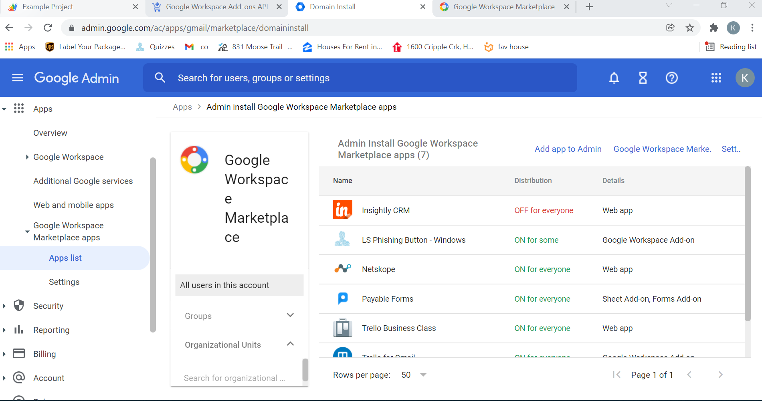Click the left sidebar scrollbar

pos(153,245)
